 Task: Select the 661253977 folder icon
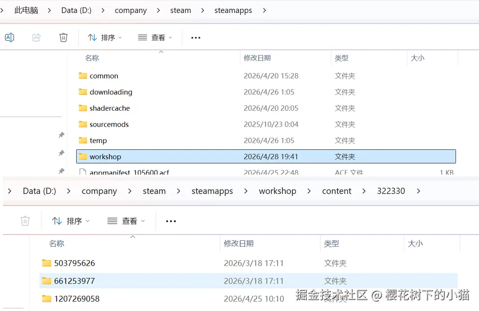click(x=46, y=281)
